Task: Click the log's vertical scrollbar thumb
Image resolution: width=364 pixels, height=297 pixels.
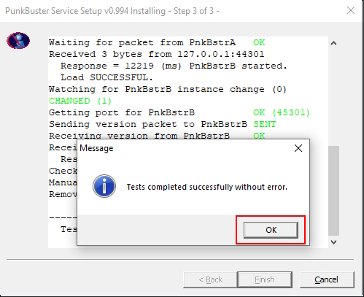Action: click(334, 190)
